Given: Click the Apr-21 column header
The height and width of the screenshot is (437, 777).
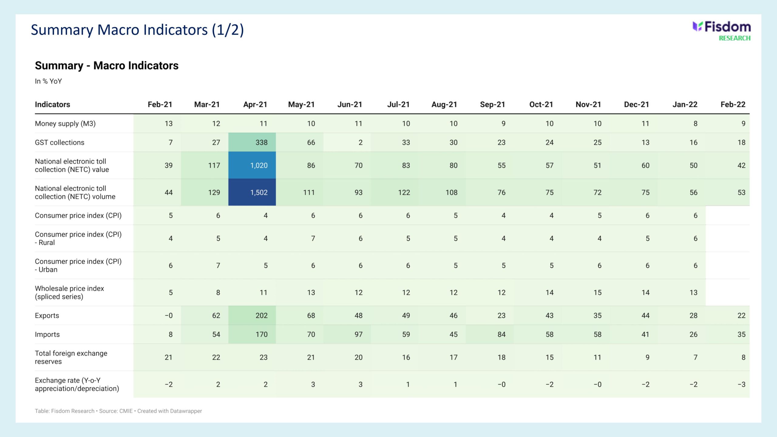Looking at the screenshot, I should click(255, 104).
